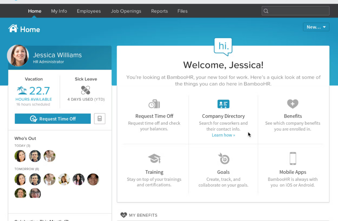Image resolution: width=338 pixels, height=221 pixels.
Task: Click the sick leave bandage icon
Action: pyautogui.click(x=85, y=90)
